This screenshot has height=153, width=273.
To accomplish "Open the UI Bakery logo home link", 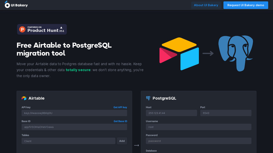I will point(16,5).
